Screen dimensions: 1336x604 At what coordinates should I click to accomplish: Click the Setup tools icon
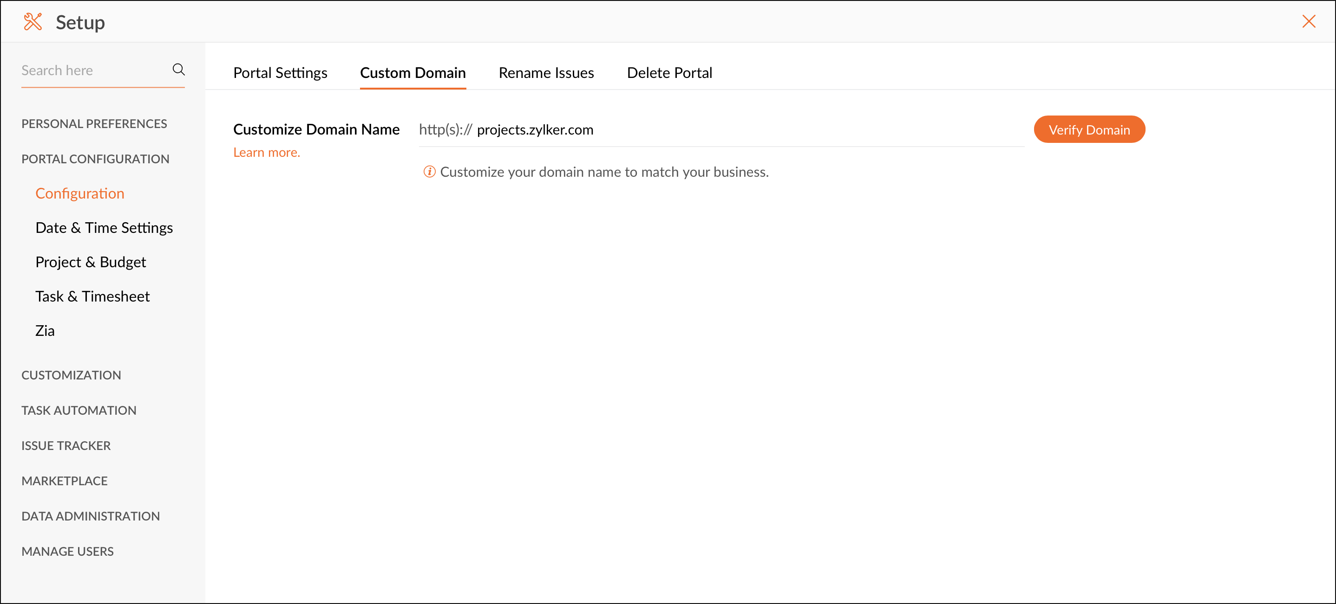click(x=33, y=22)
